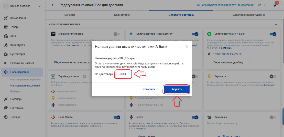Open Акції bag icon in sidebar
The image size is (284, 137).
click(x=6, y=36)
